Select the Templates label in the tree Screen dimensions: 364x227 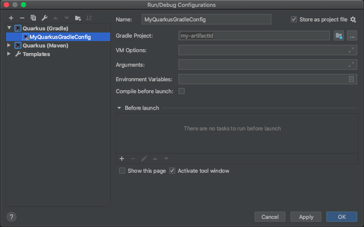[x=36, y=54]
